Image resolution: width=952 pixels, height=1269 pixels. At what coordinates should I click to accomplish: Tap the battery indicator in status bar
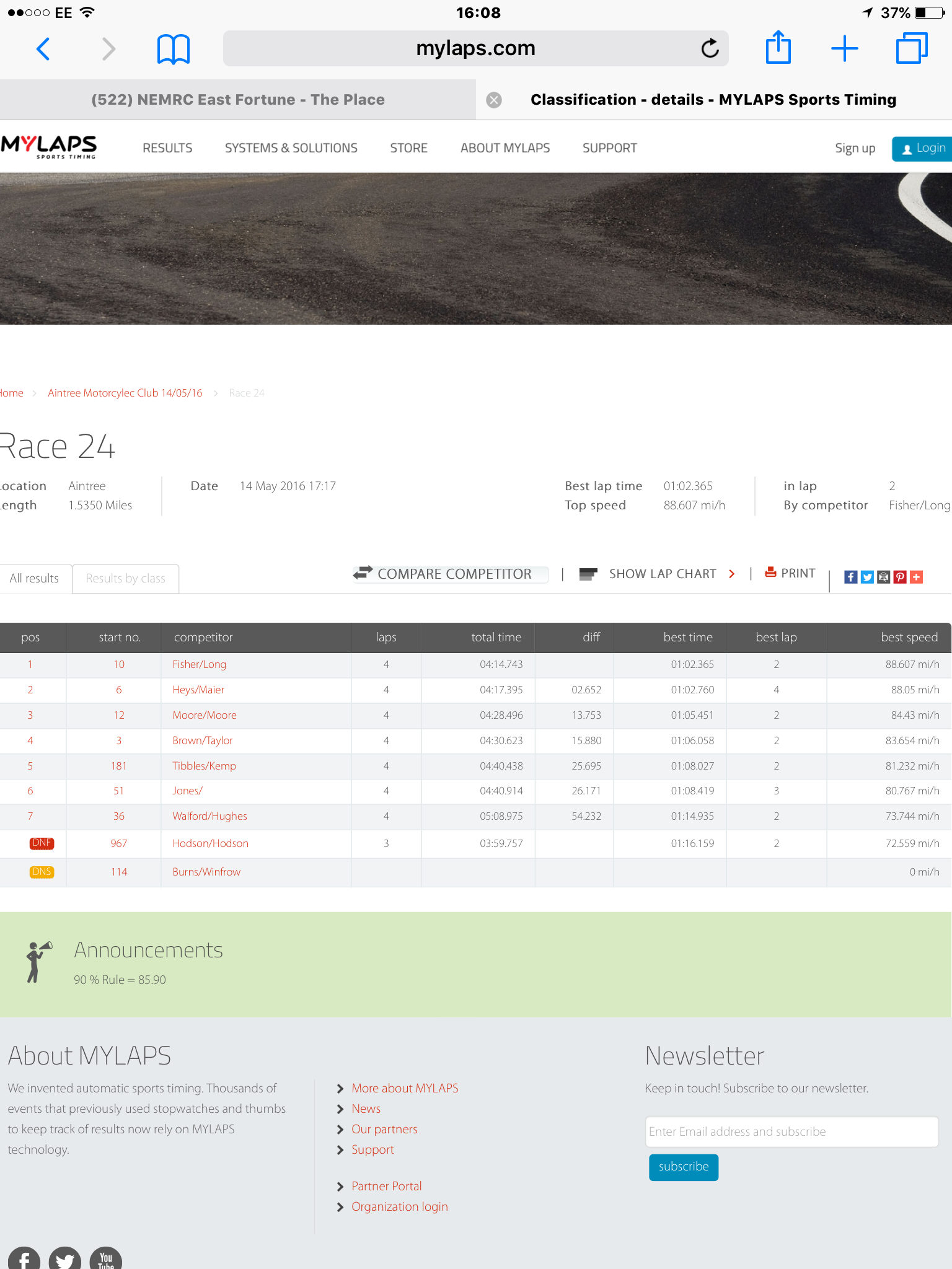point(930,12)
